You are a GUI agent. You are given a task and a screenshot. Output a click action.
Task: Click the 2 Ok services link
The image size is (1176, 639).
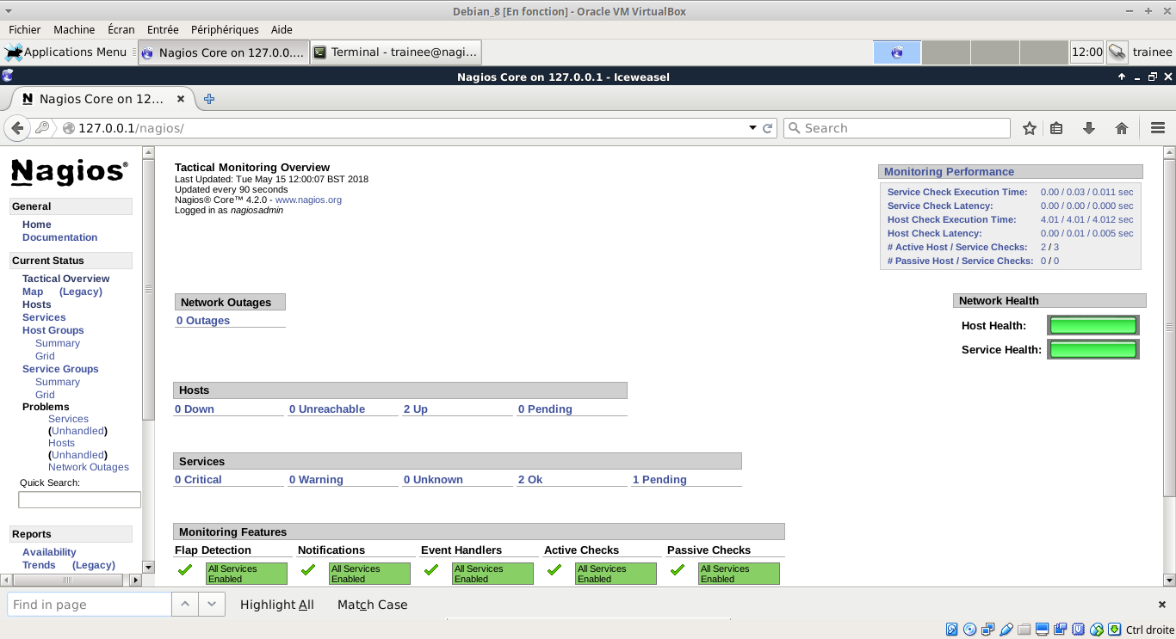tap(530, 480)
